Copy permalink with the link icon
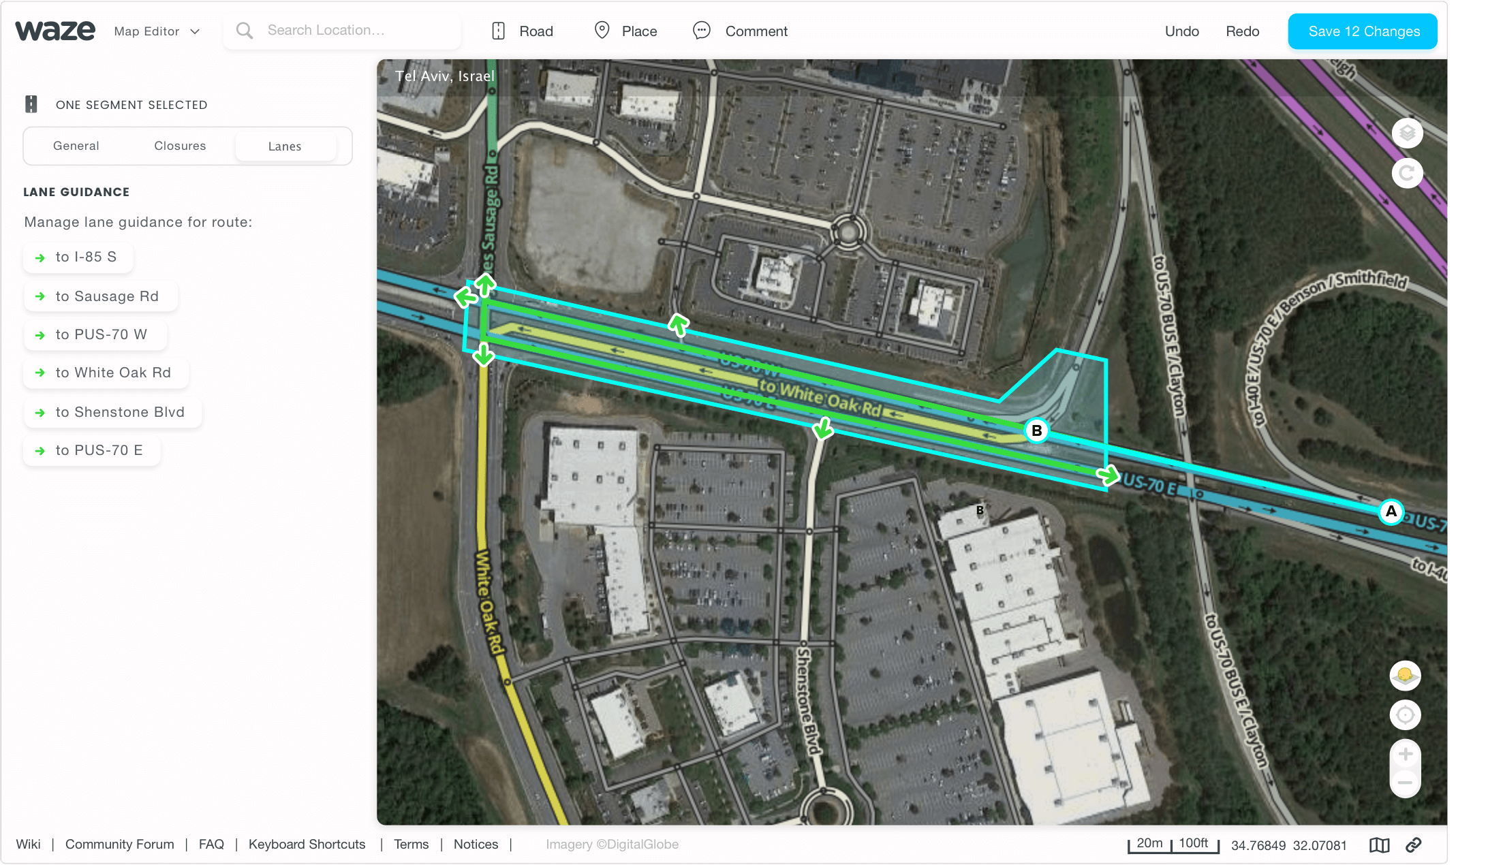 coord(1414,845)
